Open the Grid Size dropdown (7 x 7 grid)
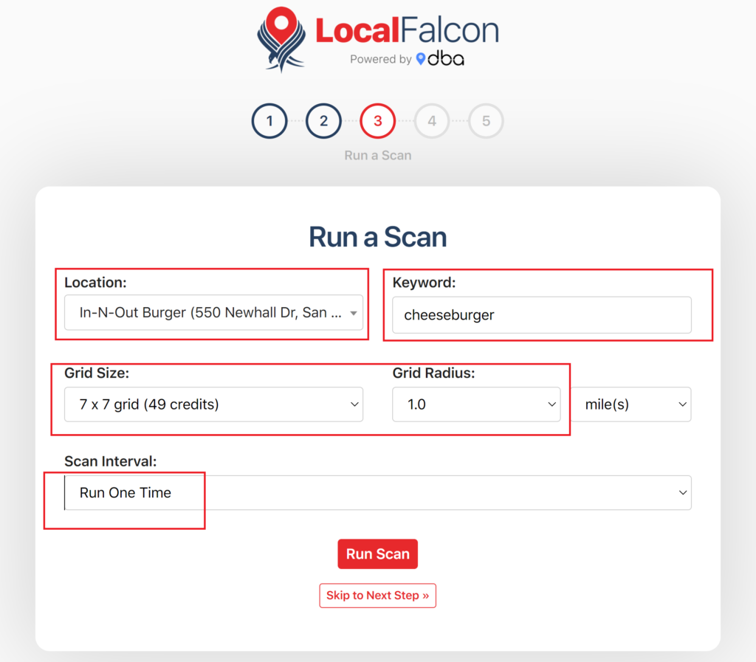756x662 pixels. click(x=213, y=404)
